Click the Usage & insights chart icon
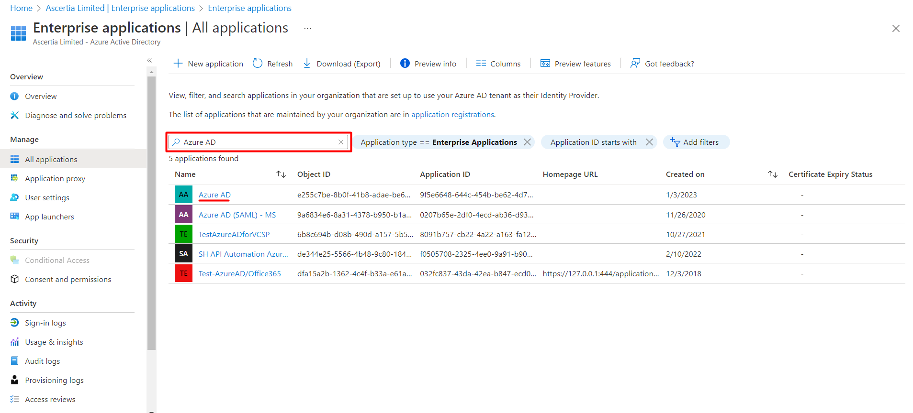This screenshot has height=413, width=913. pyautogui.click(x=15, y=342)
